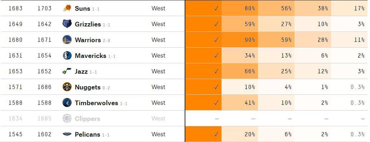Screen dimensions: 370x142
Task: Click the Grizzlies West conference label
Action: pyautogui.click(x=158, y=24)
